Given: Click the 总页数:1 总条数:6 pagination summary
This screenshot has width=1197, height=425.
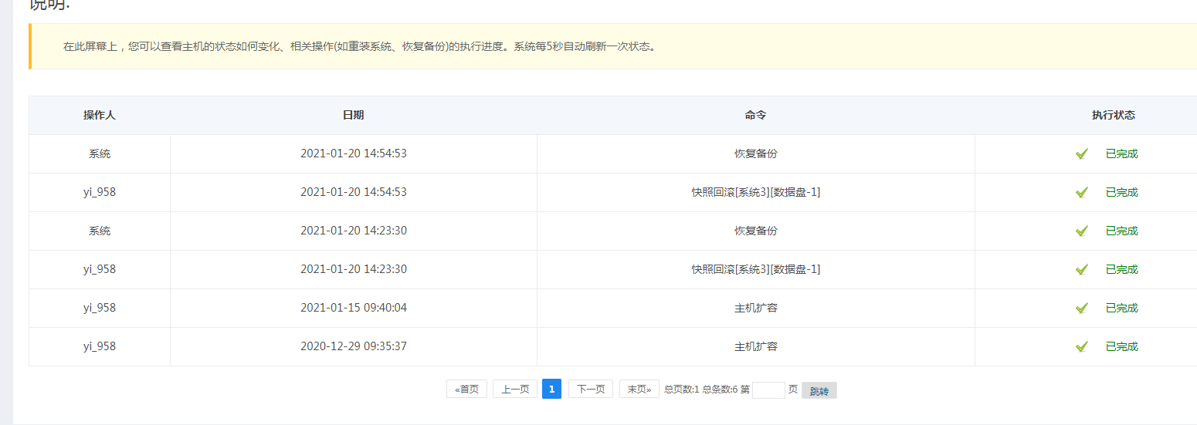Looking at the screenshot, I should click(700, 390).
